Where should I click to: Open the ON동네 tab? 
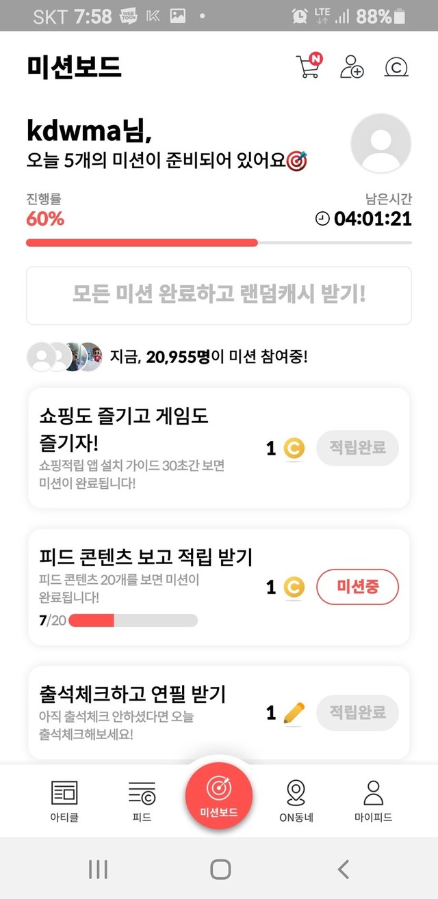296,801
